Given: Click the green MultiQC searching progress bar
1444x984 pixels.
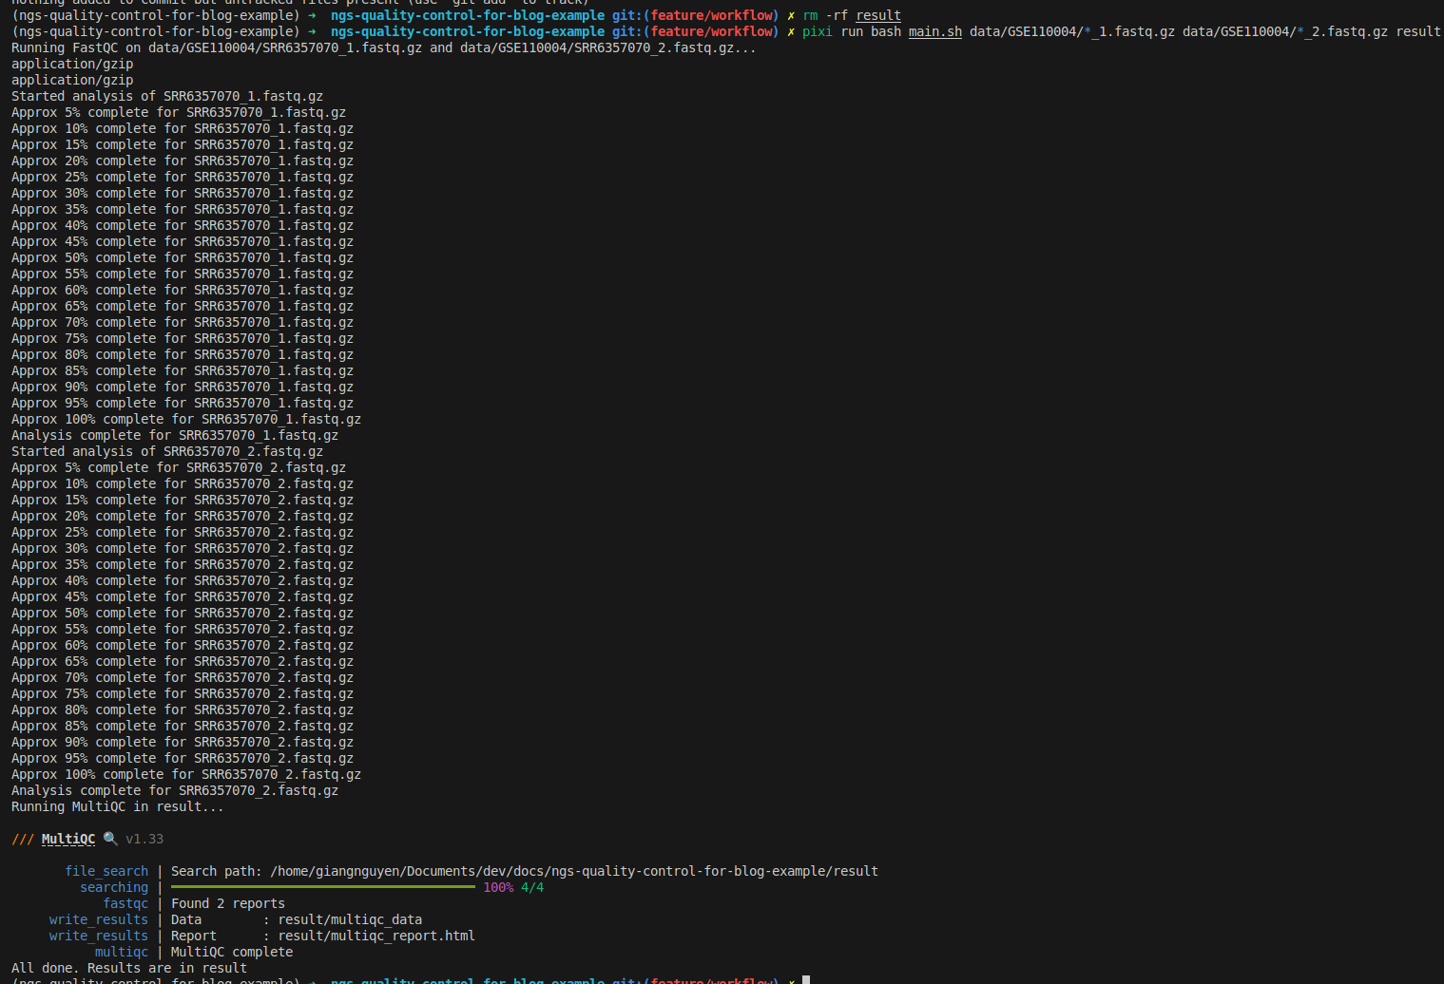Looking at the screenshot, I should [x=323, y=887].
